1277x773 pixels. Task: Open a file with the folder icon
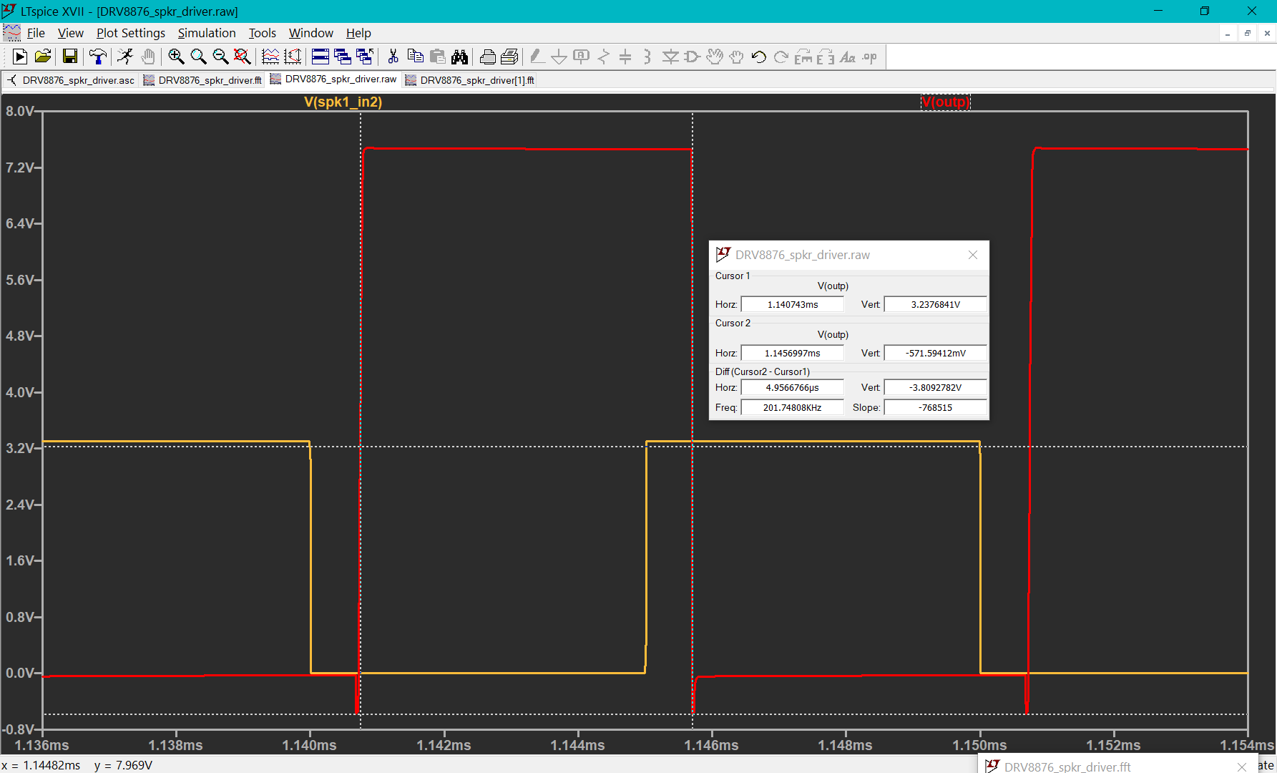(43, 57)
